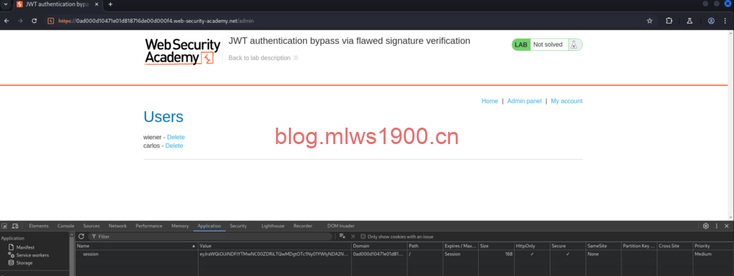Go back using browser back arrow
This screenshot has height=276, width=734.
click(6, 21)
